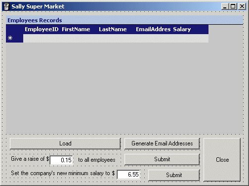Click the new row asterisk marker
Viewport: 249px width, 186px height.
[10, 38]
